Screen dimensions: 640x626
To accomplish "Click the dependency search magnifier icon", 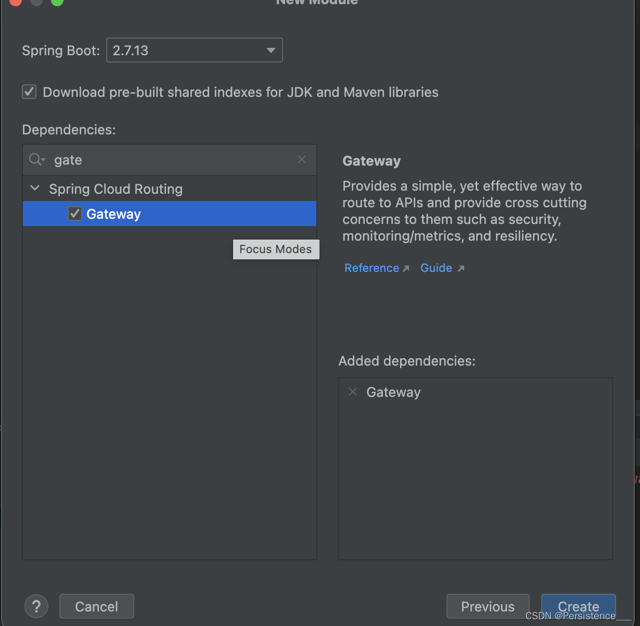I will click(36, 160).
